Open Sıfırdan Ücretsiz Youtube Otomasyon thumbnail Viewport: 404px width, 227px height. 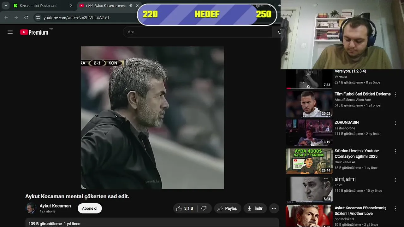coord(309,161)
